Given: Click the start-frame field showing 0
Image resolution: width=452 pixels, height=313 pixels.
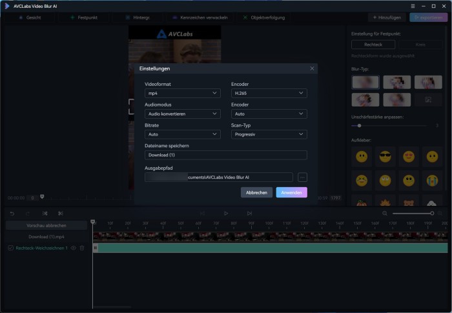Looking at the screenshot, I should [x=32, y=198].
